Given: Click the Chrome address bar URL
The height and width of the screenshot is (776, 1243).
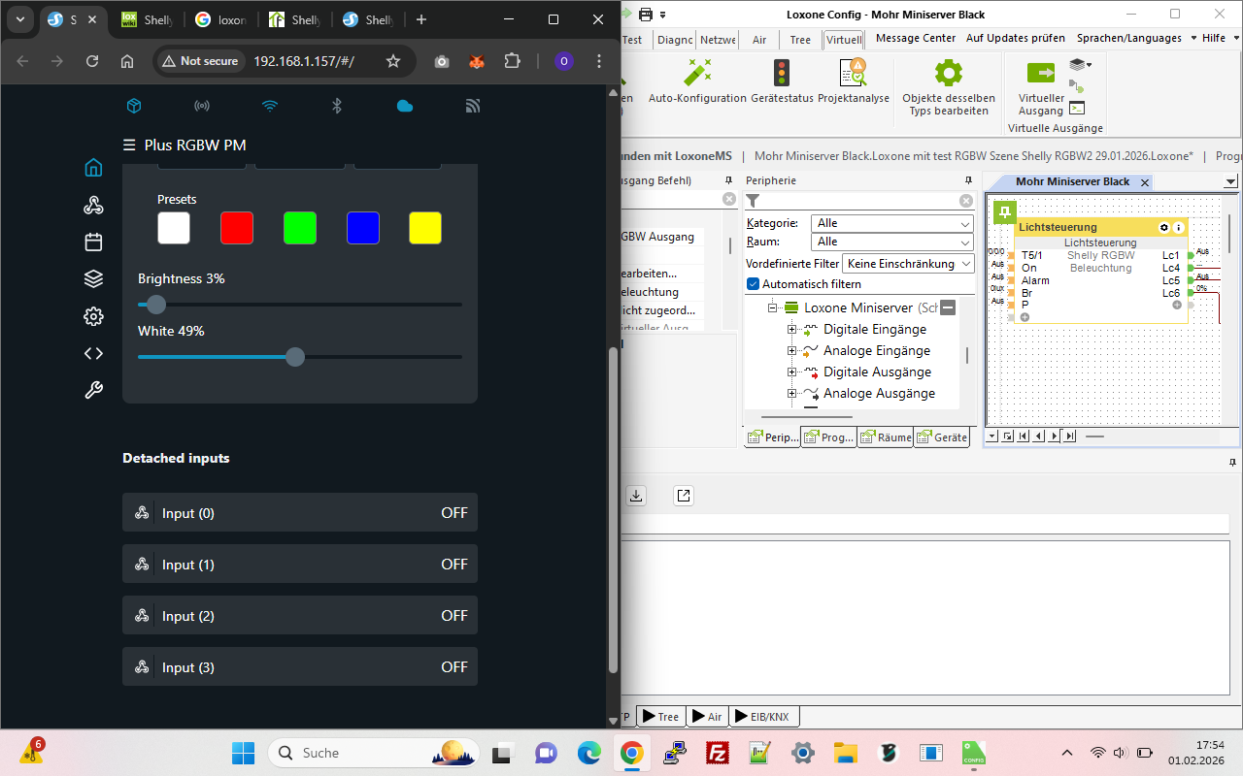Looking at the screenshot, I should pos(304,61).
